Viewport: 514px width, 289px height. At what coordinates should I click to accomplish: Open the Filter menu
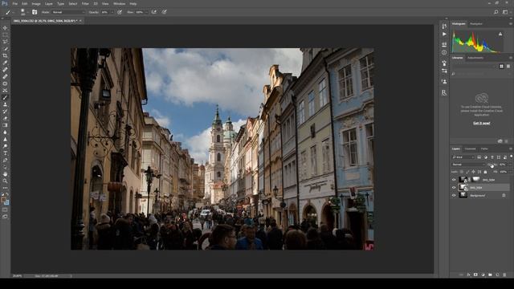85,3
